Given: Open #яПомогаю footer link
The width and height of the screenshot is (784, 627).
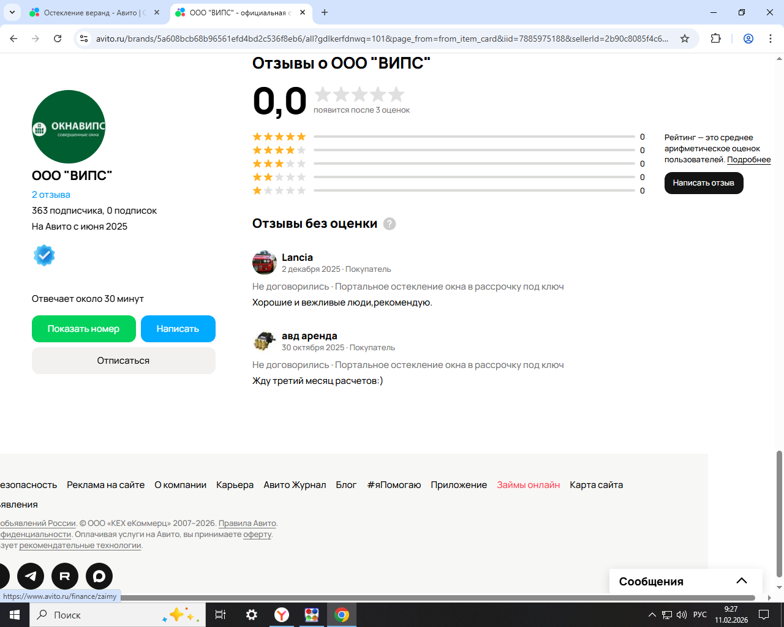Looking at the screenshot, I should coord(394,485).
